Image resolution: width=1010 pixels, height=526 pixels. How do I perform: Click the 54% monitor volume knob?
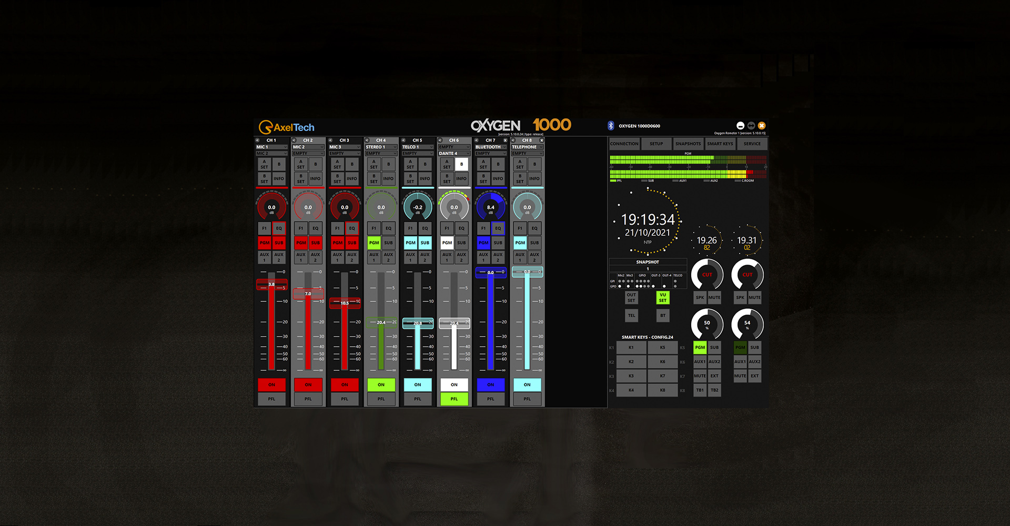coord(747,325)
